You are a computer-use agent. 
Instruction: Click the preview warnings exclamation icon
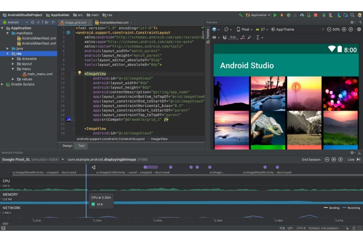pos(359,29)
